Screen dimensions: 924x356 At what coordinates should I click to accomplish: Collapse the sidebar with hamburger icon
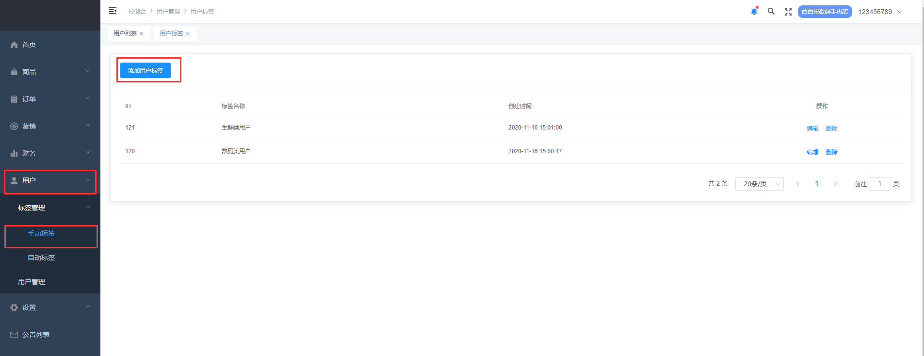pos(113,11)
